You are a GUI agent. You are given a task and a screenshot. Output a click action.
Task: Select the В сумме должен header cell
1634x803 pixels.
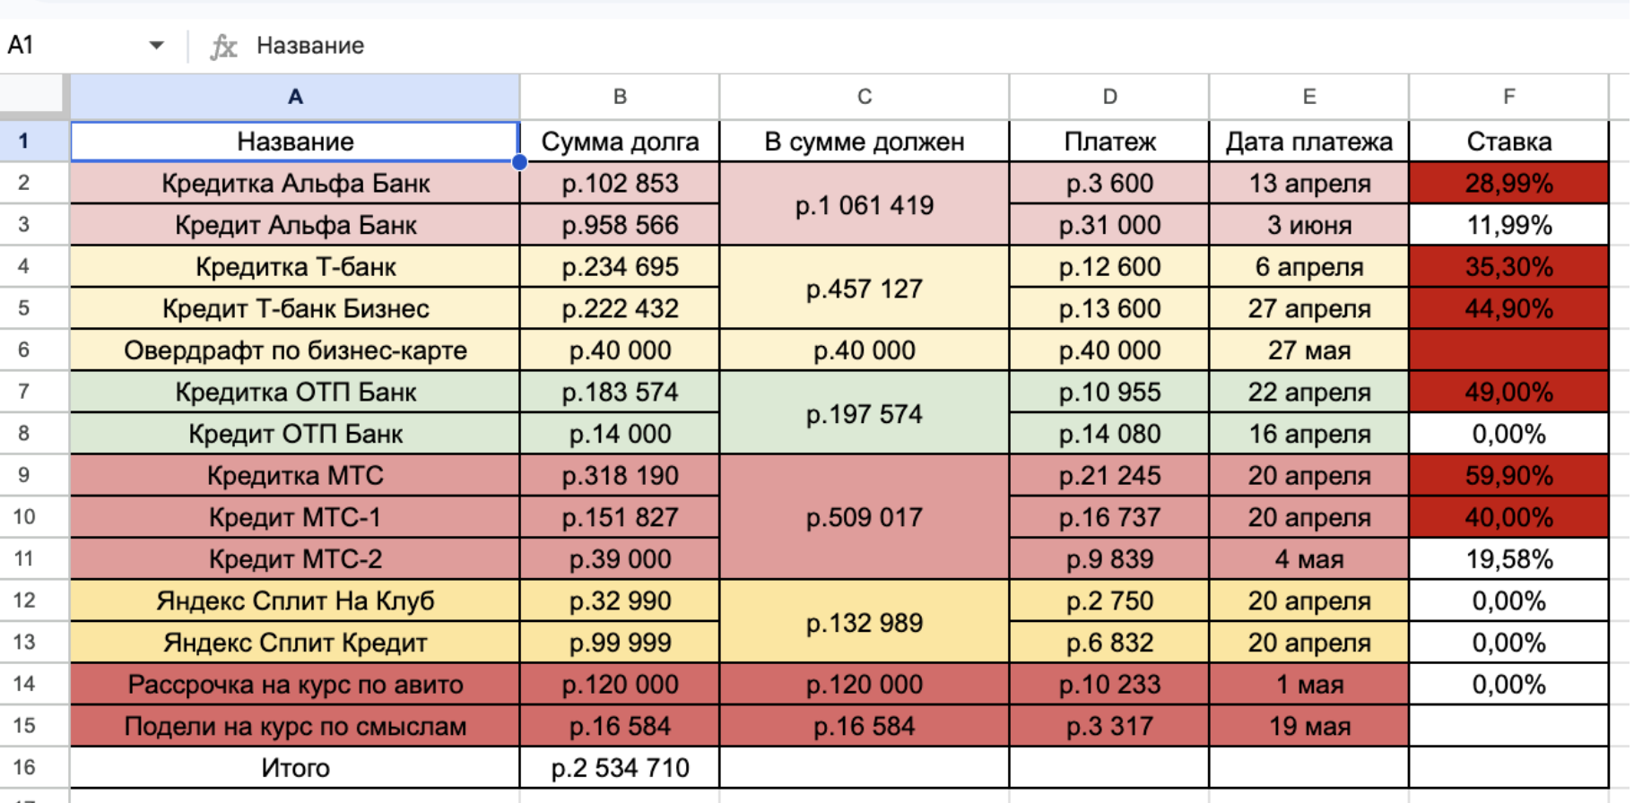(x=865, y=142)
